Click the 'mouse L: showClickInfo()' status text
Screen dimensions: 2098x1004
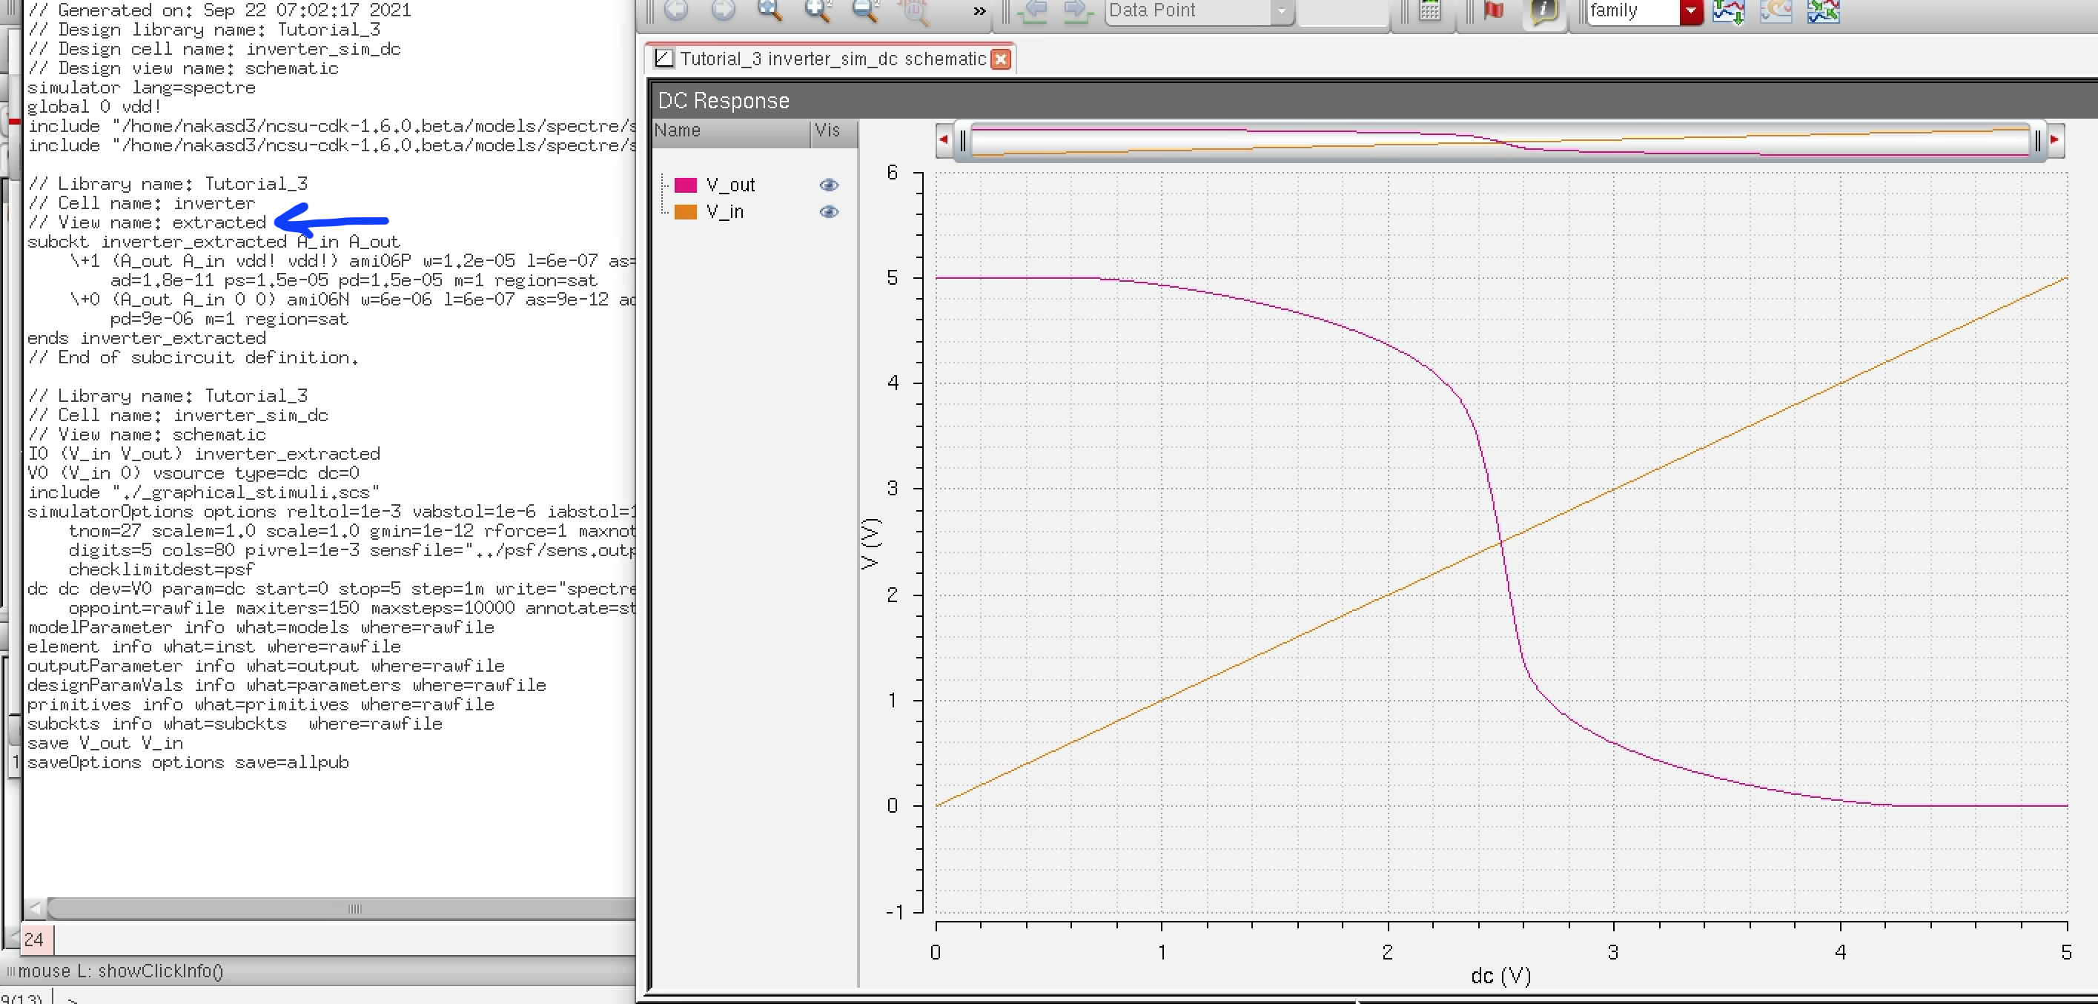pos(121,971)
